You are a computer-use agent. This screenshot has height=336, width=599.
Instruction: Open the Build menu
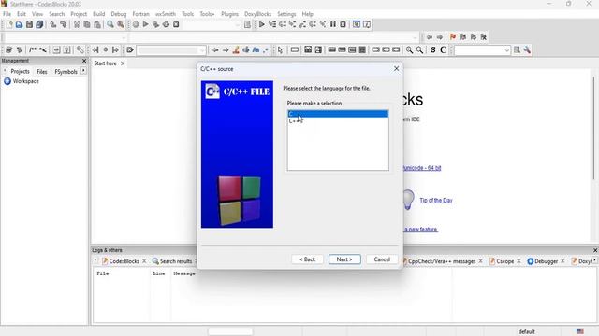click(98, 14)
